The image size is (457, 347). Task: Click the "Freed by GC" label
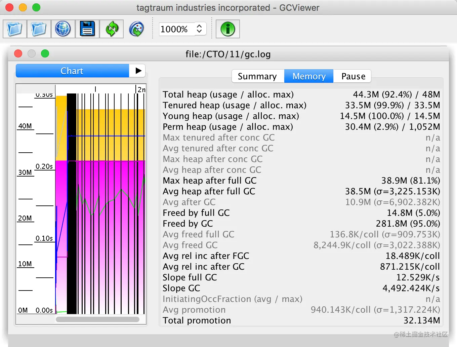[x=188, y=224]
